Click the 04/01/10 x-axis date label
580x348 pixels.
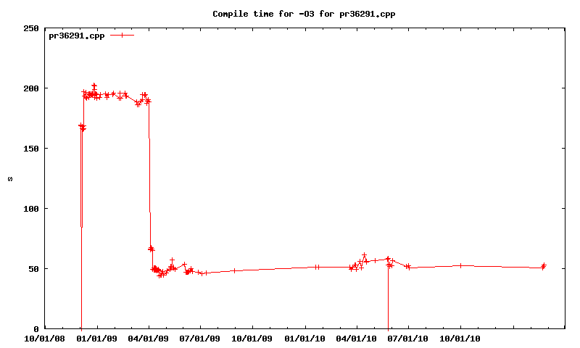[357, 337]
